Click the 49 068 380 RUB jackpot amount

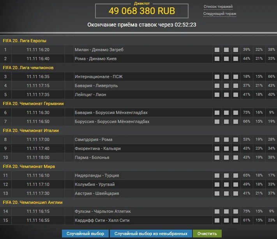click(x=142, y=11)
